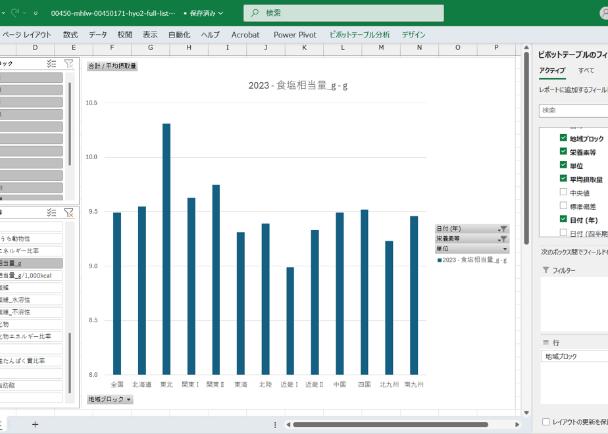The image size is (608, 434).
Task: Open the ピボットテーブル分析 ribbon tab
Action: [x=359, y=35]
